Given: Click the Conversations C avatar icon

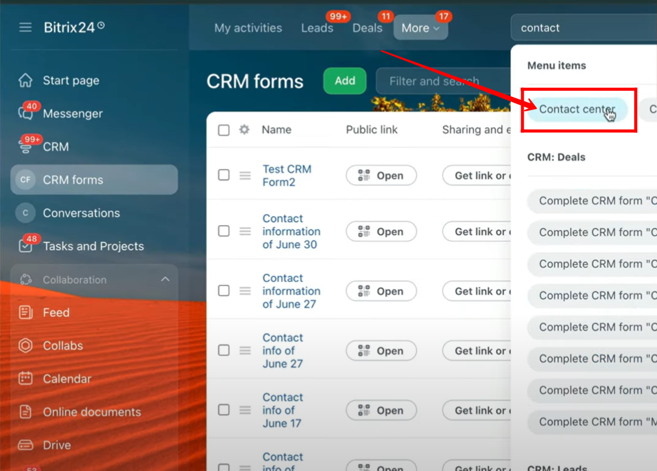Looking at the screenshot, I should [x=25, y=212].
